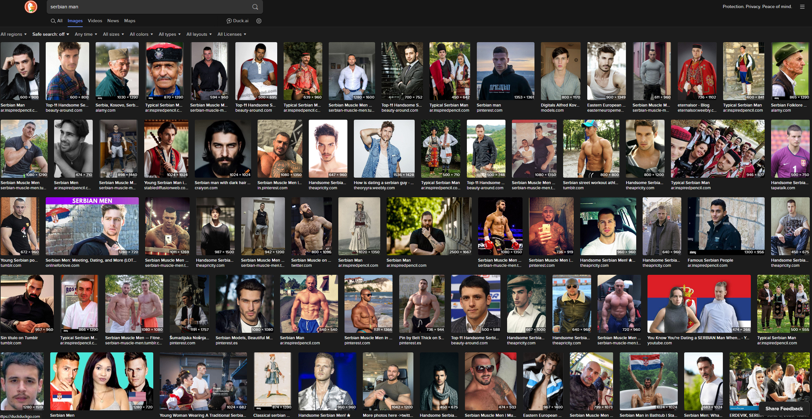Click 'Sin título on Tumblr' result title

[19, 338]
